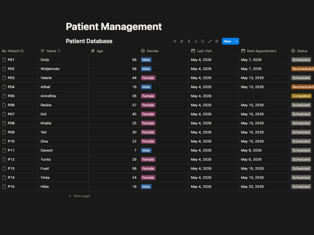Click the Patient Management page title
Screen dimensions: 314x235
114,27
